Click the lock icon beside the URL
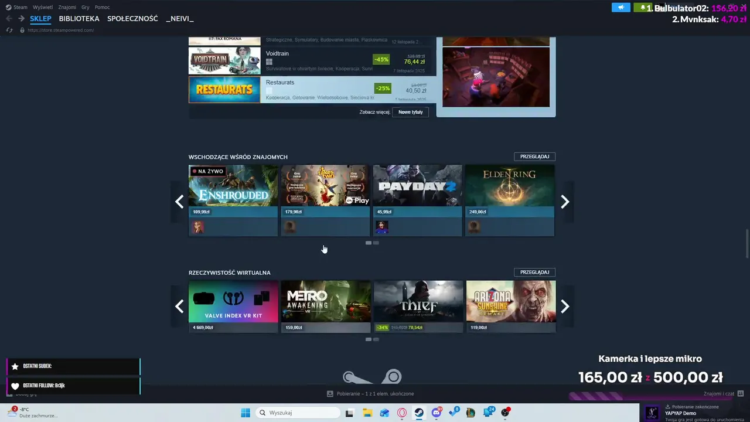 coord(22,30)
